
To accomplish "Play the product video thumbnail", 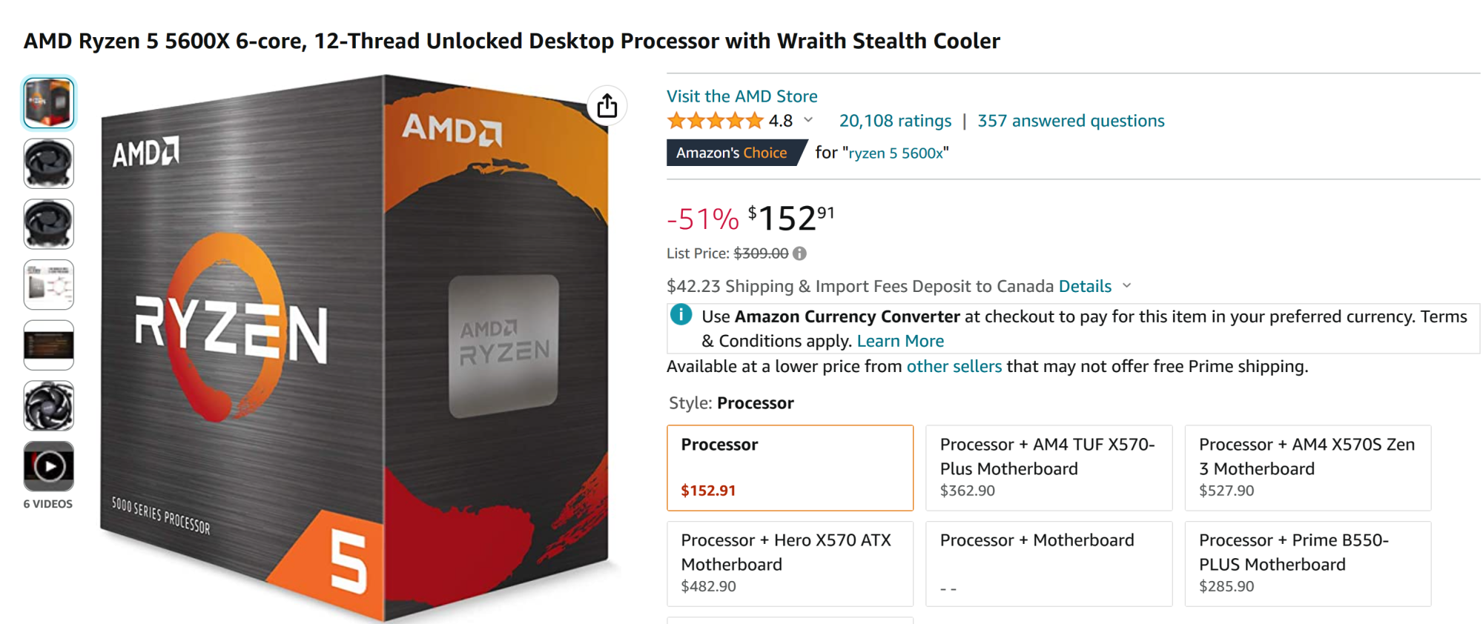I will click(49, 466).
